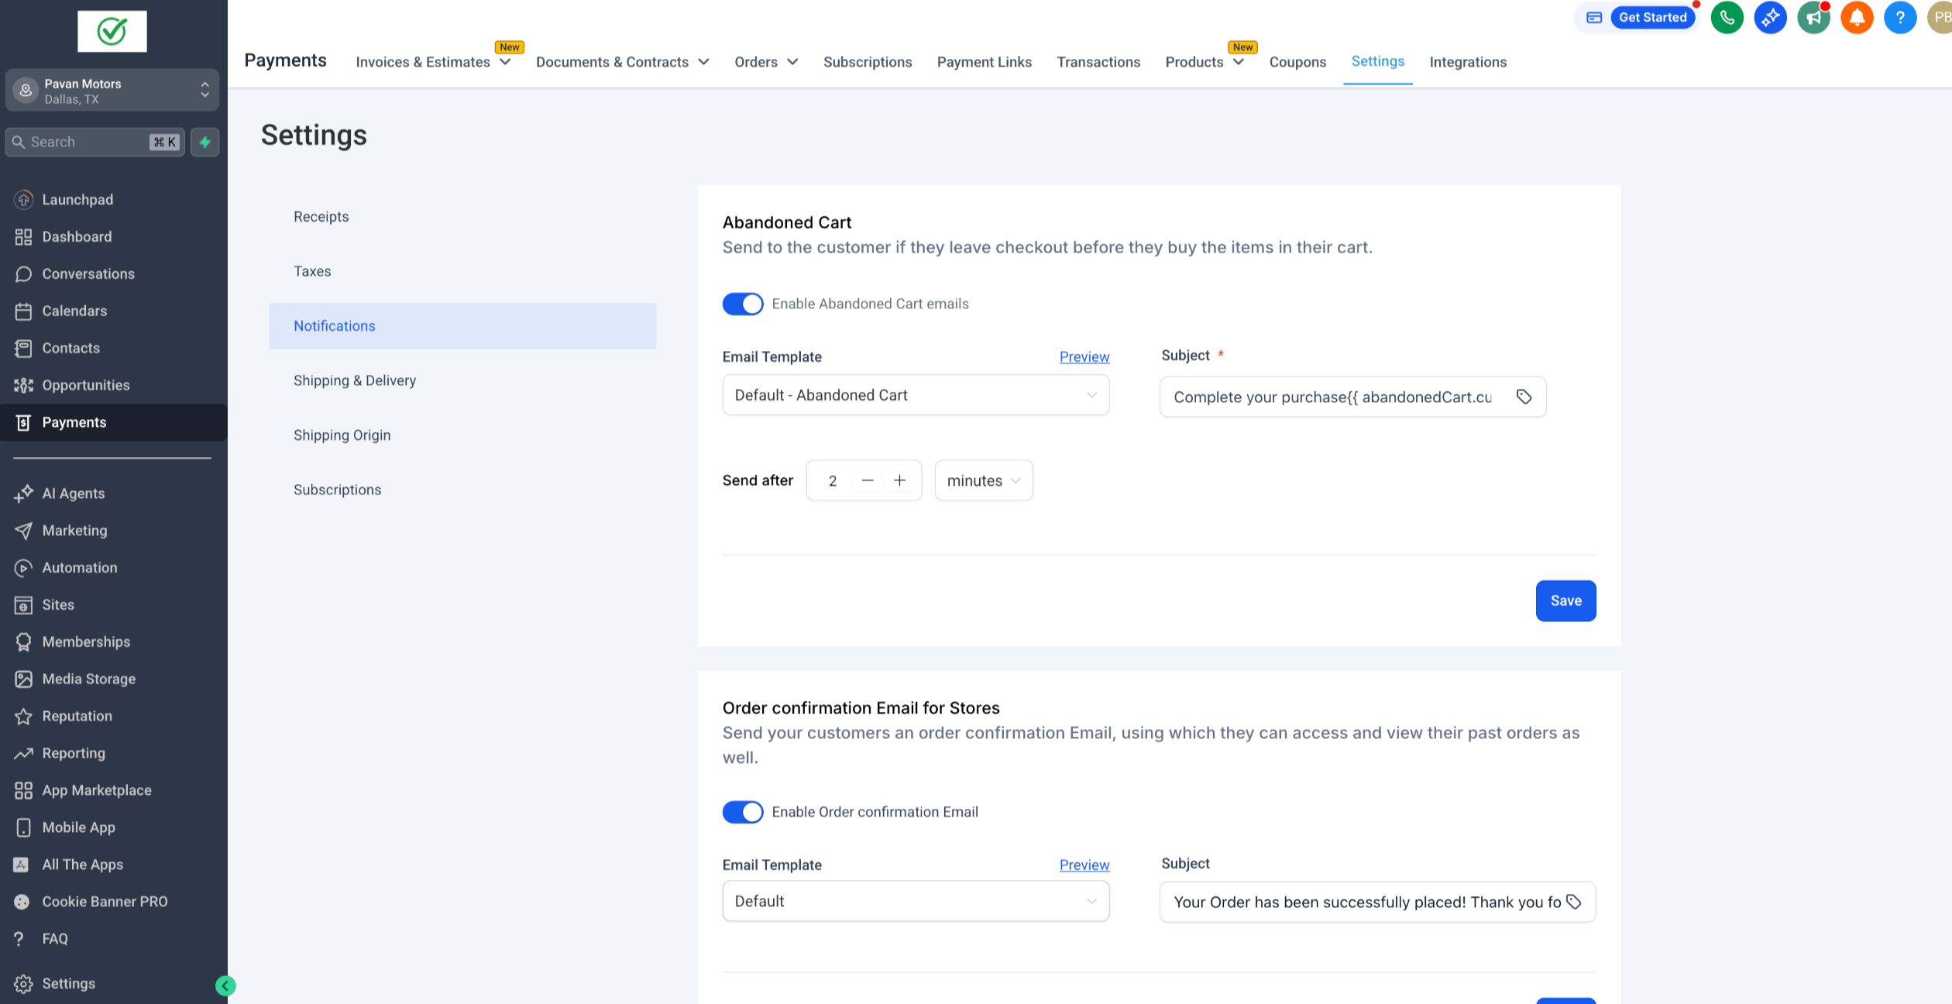Click the green lightning quick actions icon
The height and width of the screenshot is (1004, 1952).
(x=205, y=143)
